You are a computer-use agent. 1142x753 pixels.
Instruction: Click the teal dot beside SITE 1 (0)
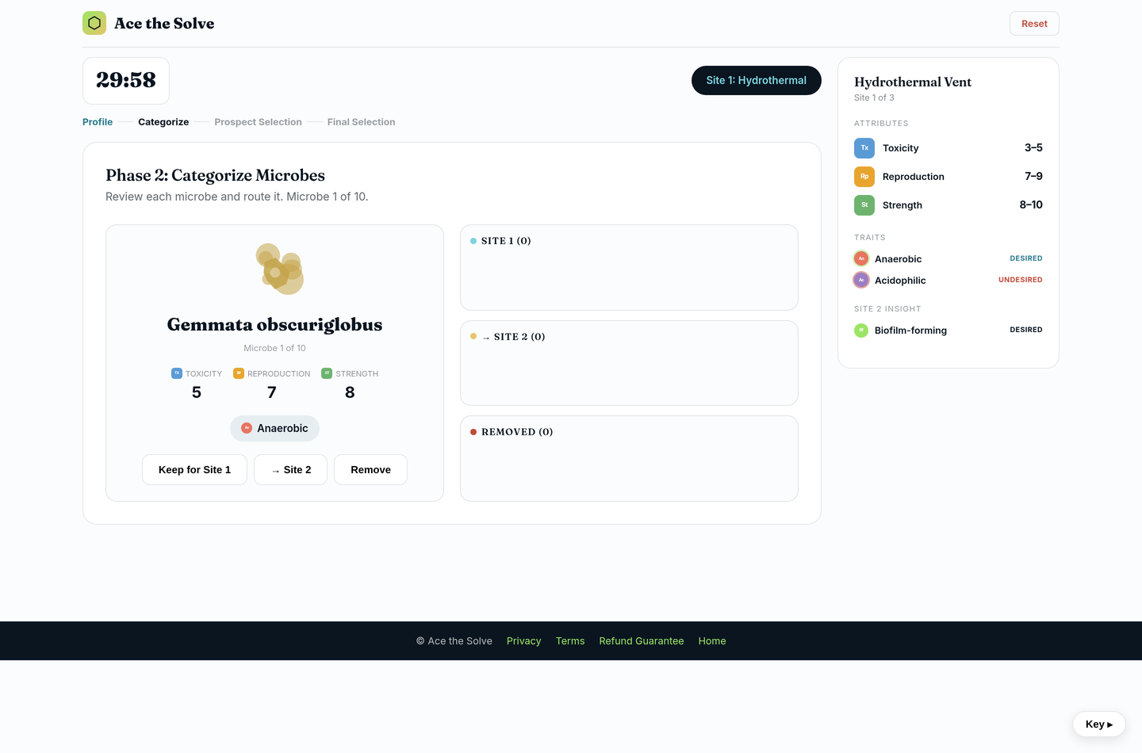click(x=473, y=241)
